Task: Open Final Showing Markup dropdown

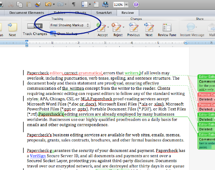Action: click(x=70, y=25)
